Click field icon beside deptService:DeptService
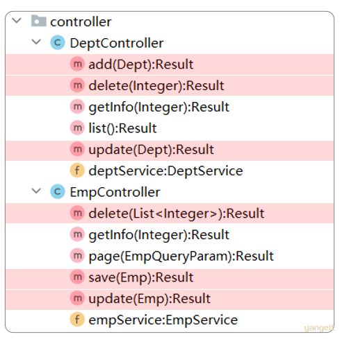 (77, 171)
